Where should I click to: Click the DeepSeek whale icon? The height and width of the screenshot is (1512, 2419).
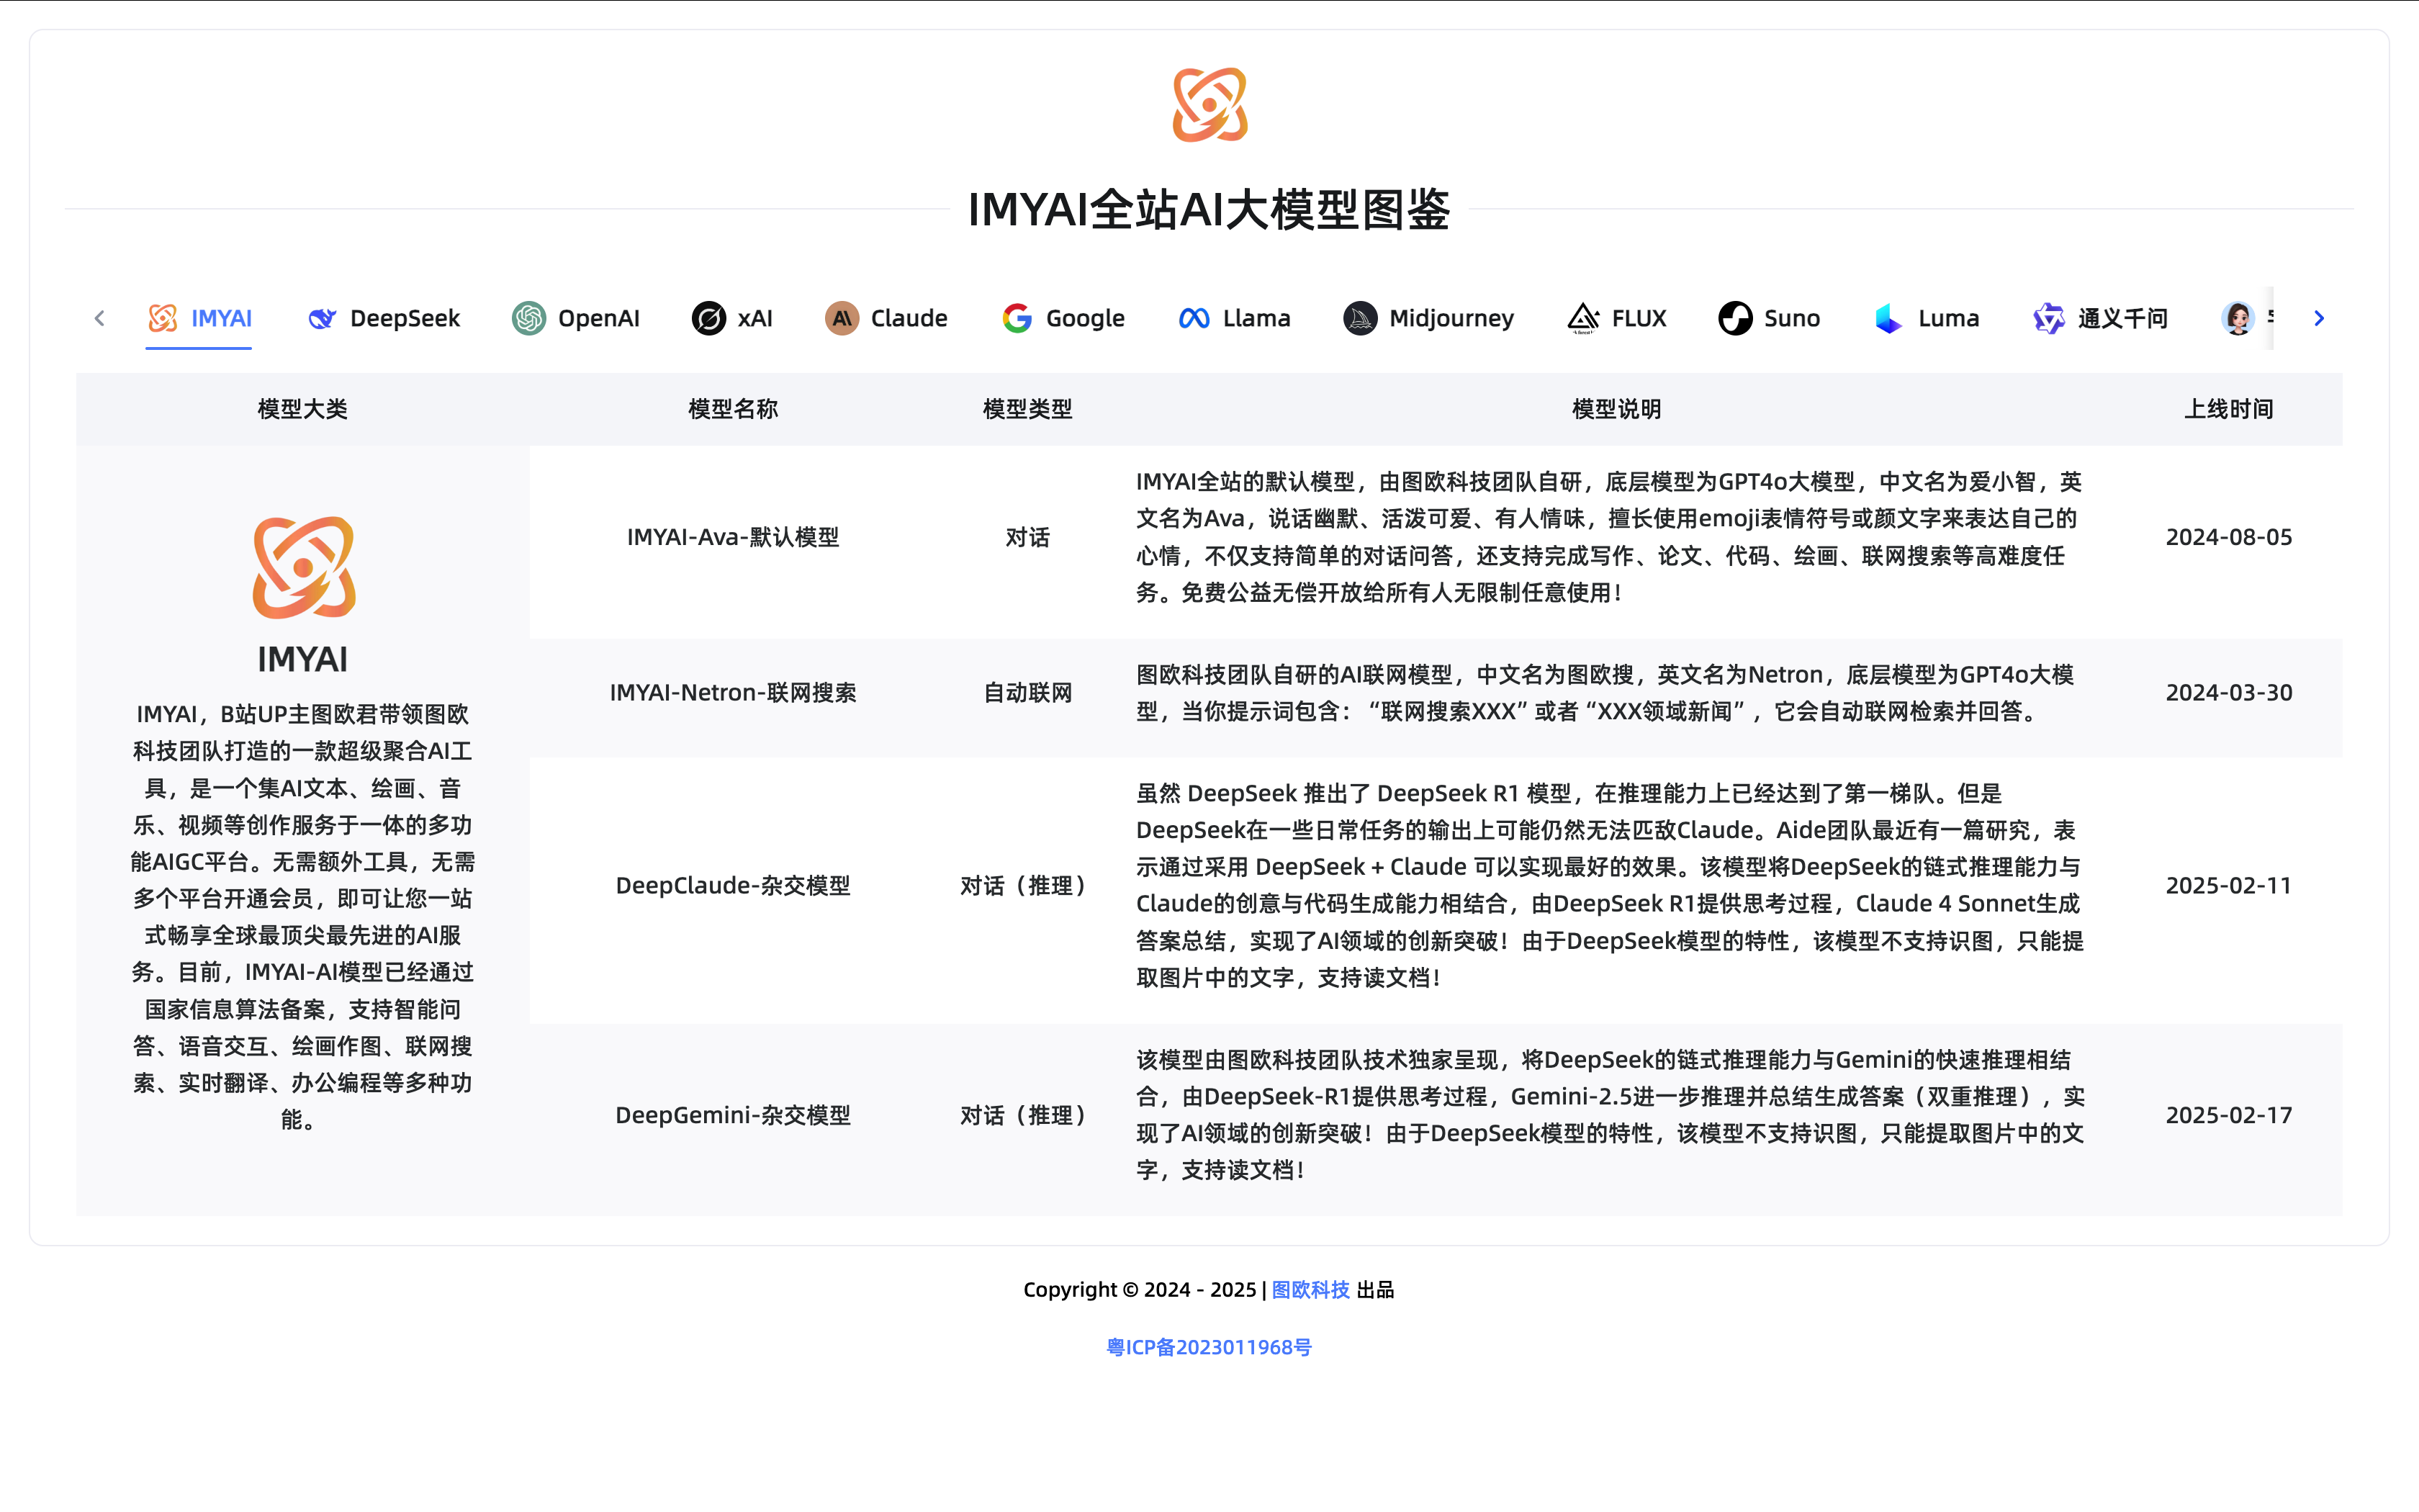click(322, 318)
